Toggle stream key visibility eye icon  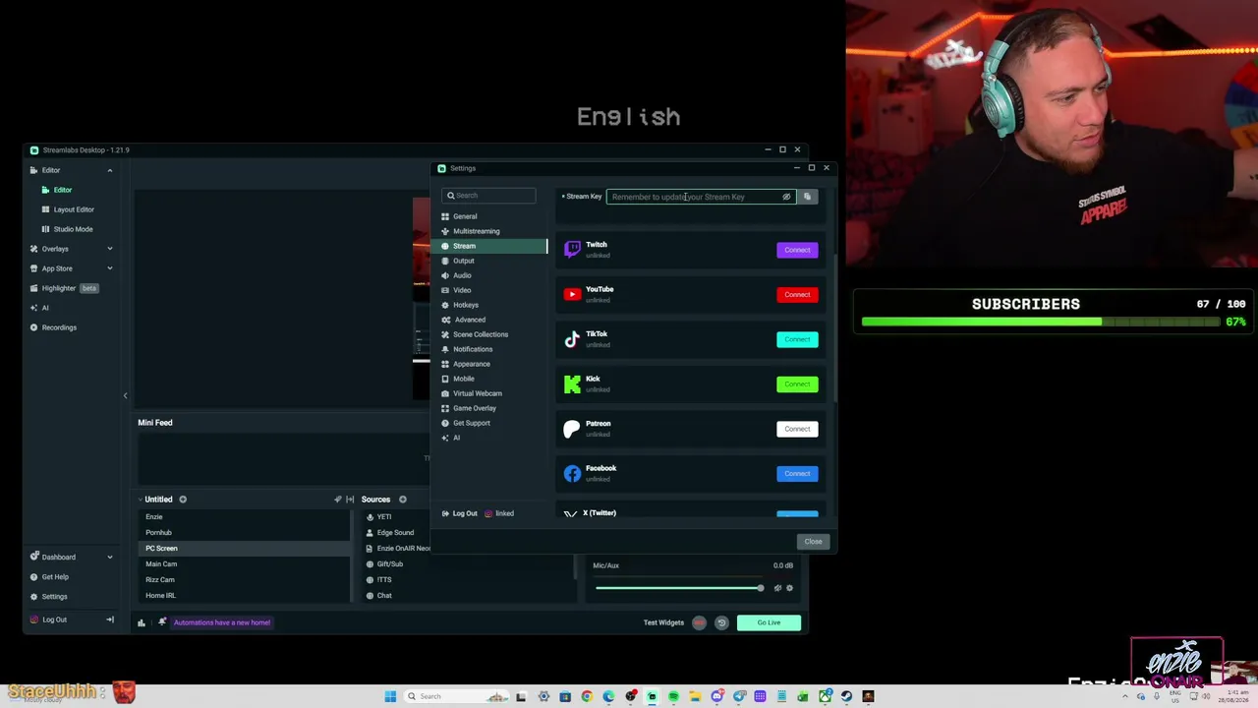[x=786, y=197]
